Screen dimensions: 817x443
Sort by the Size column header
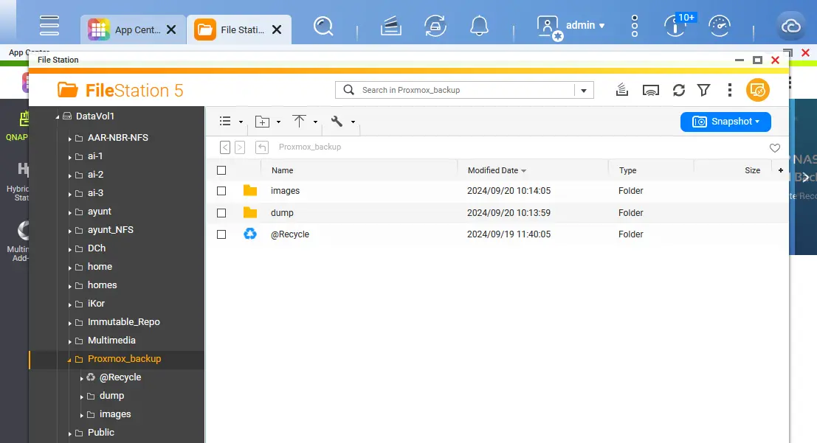(x=752, y=170)
